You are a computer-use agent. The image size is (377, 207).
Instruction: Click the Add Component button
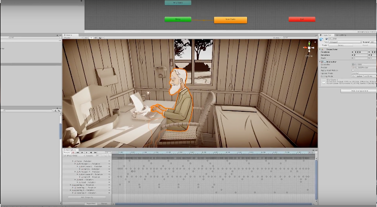pyautogui.click(x=359, y=91)
